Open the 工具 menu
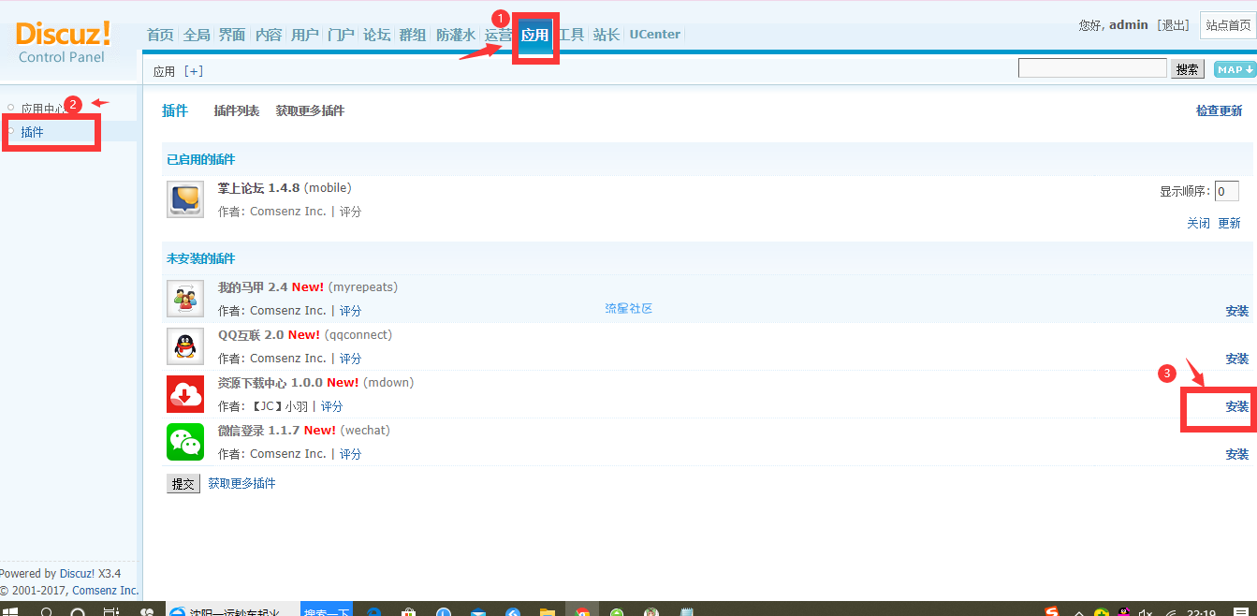 click(571, 35)
